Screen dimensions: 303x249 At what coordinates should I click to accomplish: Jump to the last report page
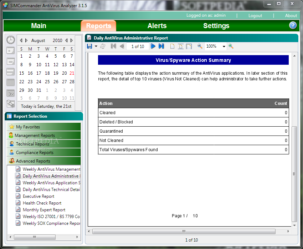tap(161, 46)
